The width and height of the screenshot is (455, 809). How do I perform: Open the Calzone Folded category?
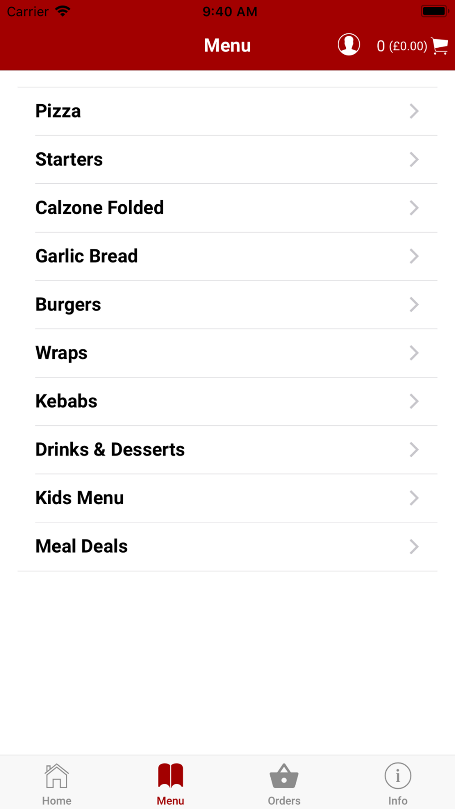tap(227, 208)
